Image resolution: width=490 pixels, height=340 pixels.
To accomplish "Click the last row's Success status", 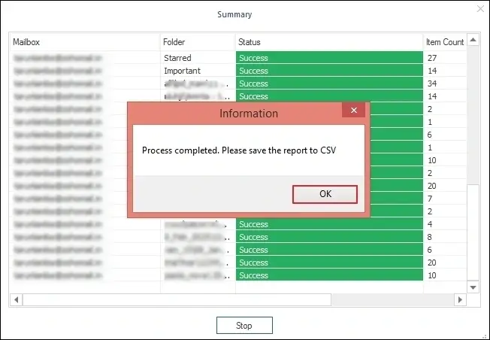I will pyautogui.click(x=329, y=275).
